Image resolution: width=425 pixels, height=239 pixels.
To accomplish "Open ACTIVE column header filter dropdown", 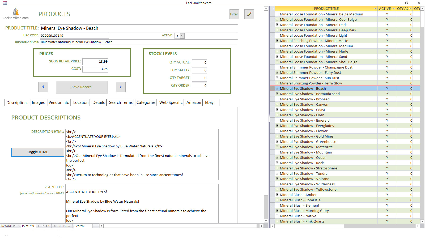I will (x=394, y=9).
